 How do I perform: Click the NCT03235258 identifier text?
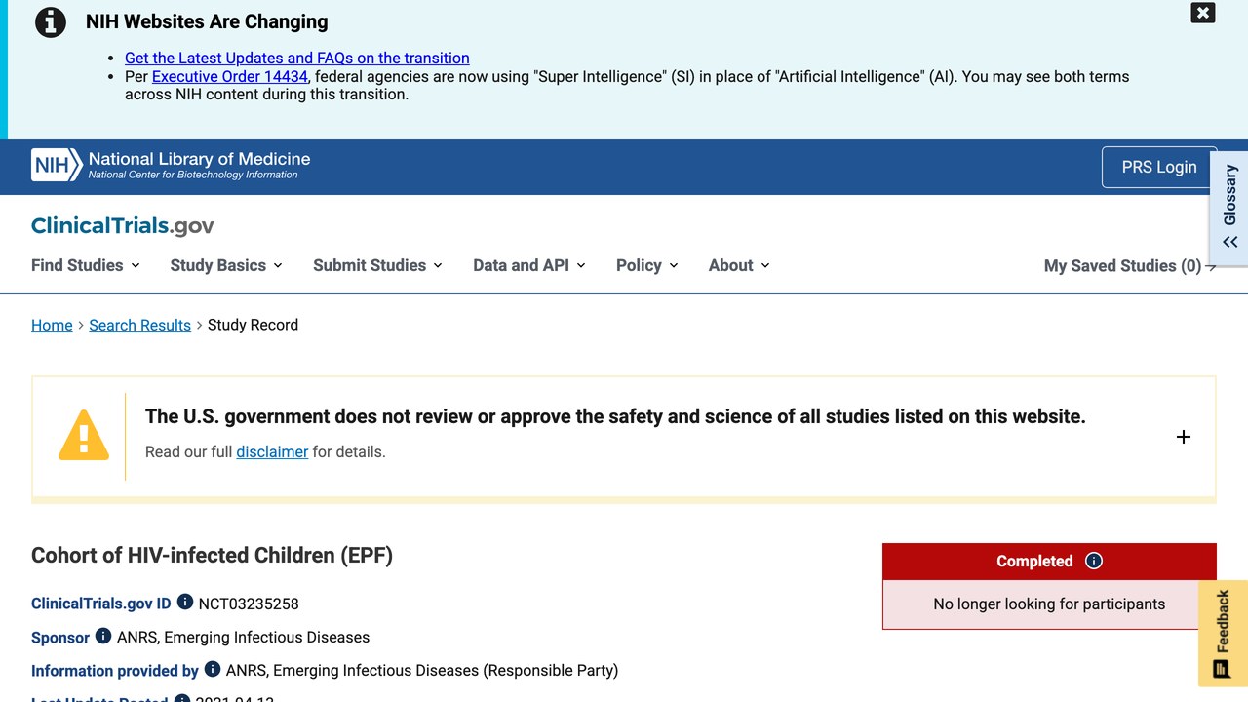click(x=249, y=604)
